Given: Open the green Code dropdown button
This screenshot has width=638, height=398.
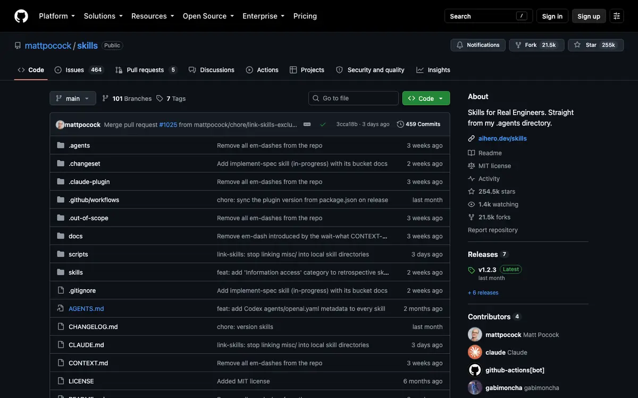Looking at the screenshot, I should tap(426, 98).
